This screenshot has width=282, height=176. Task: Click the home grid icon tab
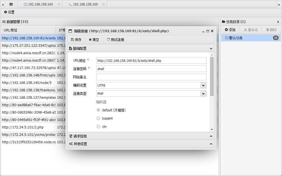[x=11, y=4]
